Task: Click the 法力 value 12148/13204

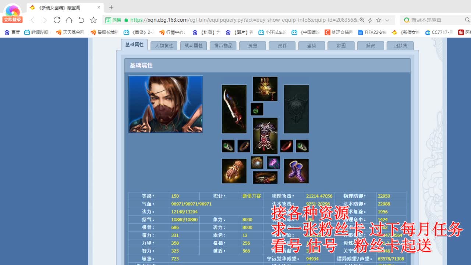Action: pyautogui.click(x=184, y=212)
